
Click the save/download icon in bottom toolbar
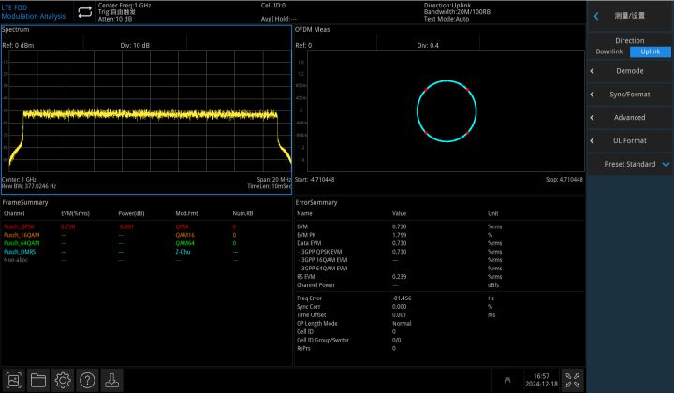click(111, 380)
